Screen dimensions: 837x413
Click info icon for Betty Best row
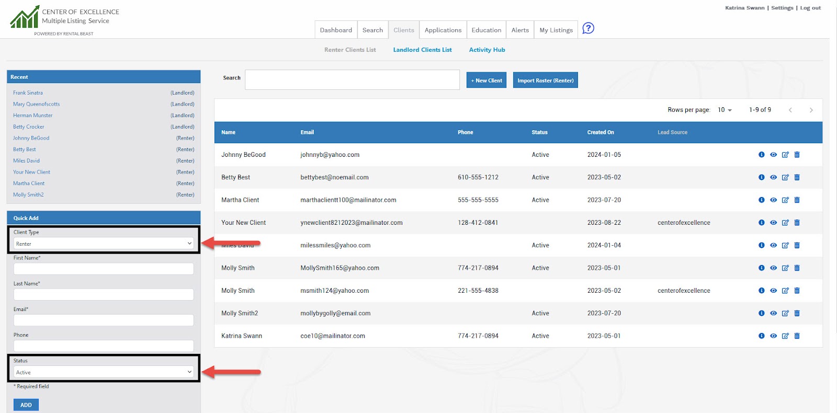[762, 177]
